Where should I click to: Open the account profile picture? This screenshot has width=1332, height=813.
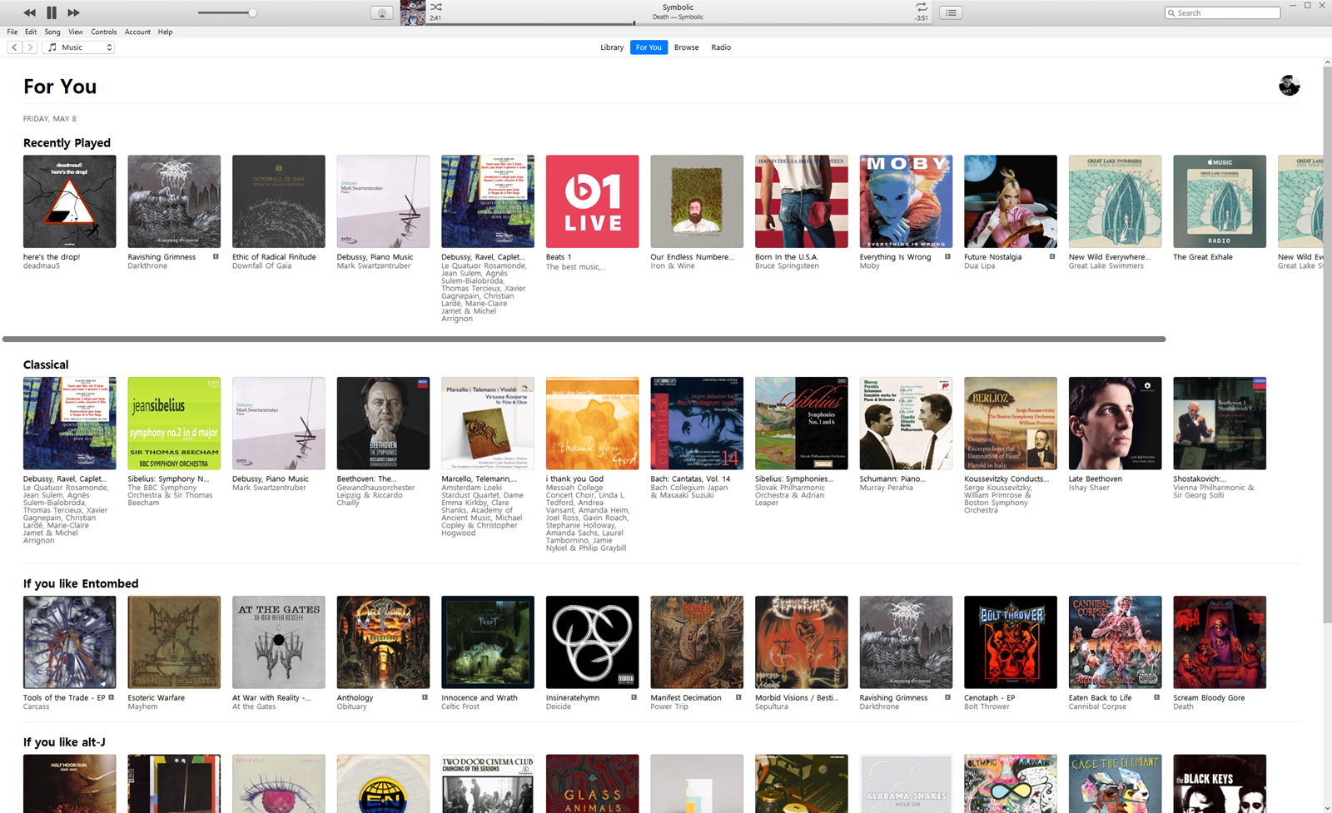(x=1289, y=86)
